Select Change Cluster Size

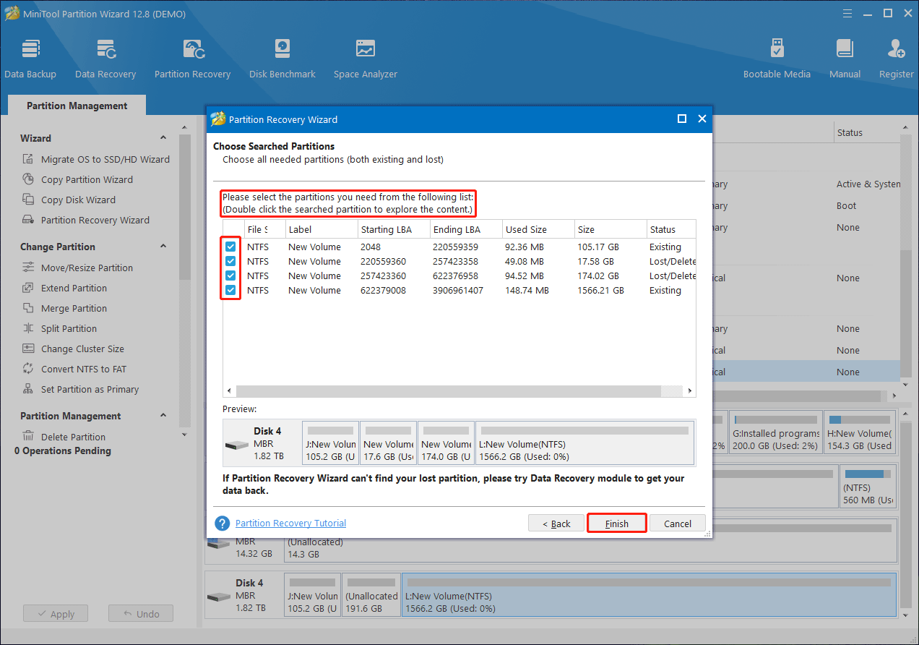(x=82, y=349)
